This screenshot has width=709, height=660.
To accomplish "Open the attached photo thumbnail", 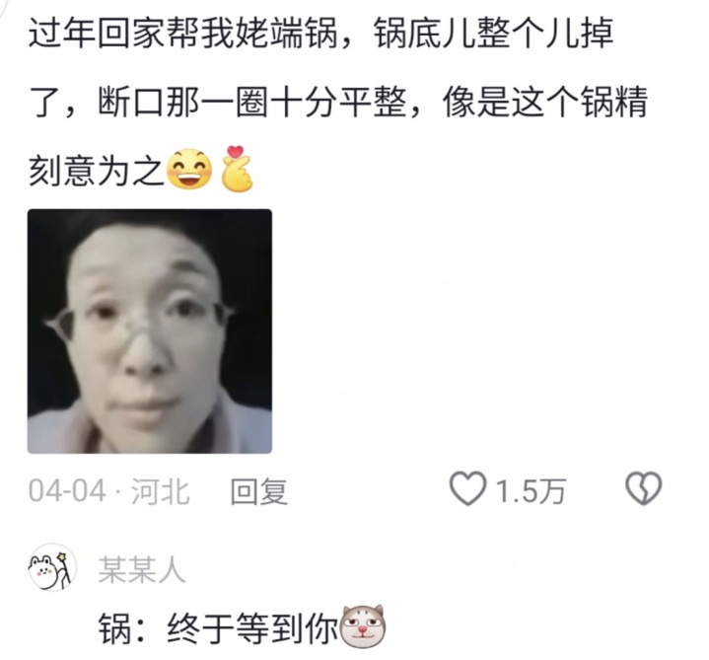I will point(150,331).
